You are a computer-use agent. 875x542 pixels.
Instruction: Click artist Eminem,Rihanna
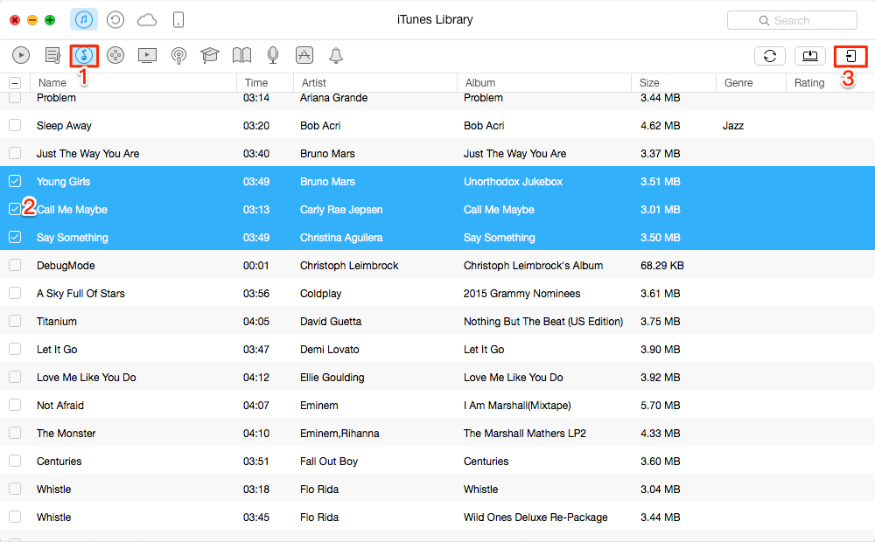pos(339,434)
